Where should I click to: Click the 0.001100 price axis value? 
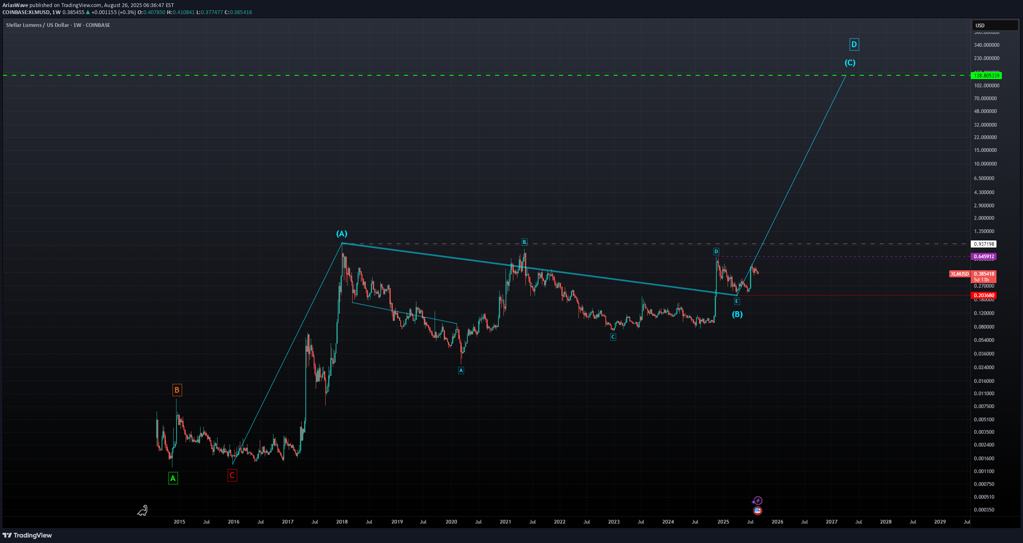(x=984, y=471)
